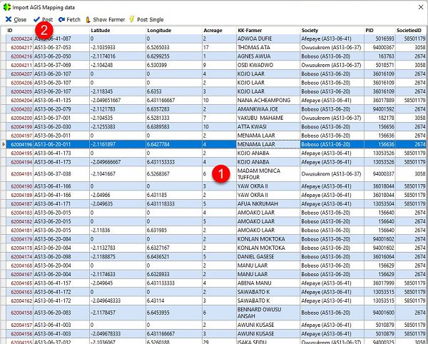
Task: Close the Import AGIS Mapping data window
Action: click(x=421, y=7)
